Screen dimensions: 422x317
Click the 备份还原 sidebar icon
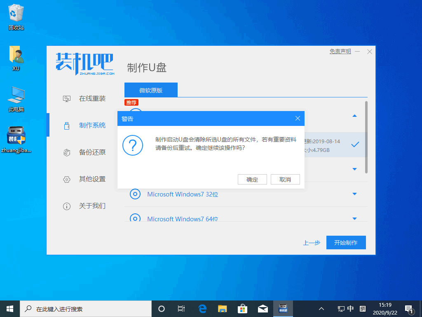(x=67, y=152)
